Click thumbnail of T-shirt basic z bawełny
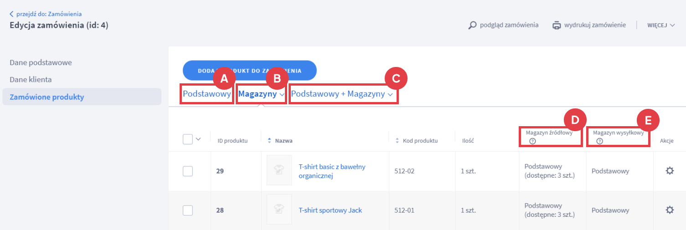This screenshot has width=686, height=230. click(x=279, y=170)
